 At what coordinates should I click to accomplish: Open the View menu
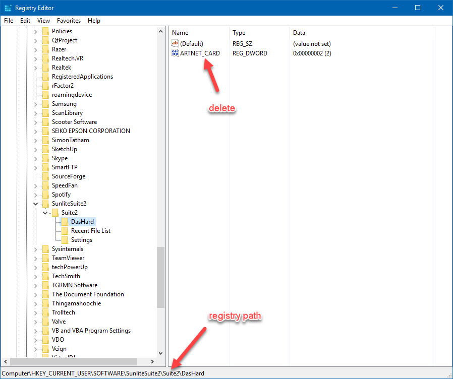[43, 21]
